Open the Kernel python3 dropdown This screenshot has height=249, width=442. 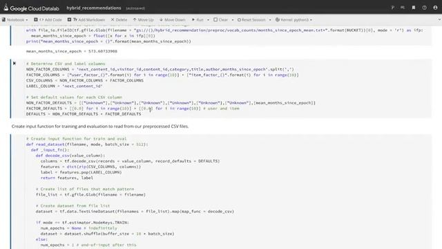pos(294,20)
